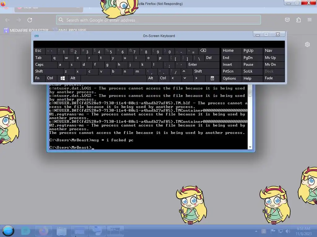Screen dimensions: 317x237
Task: Click the Firefox forward arrow
Action: [19, 20]
